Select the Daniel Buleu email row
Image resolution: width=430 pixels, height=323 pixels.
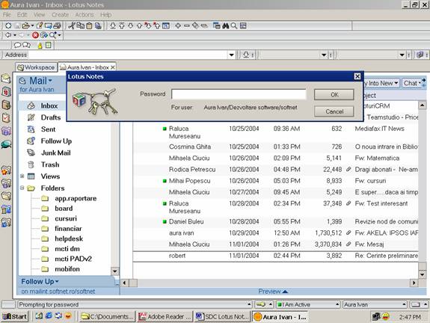pyautogui.click(x=276, y=221)
